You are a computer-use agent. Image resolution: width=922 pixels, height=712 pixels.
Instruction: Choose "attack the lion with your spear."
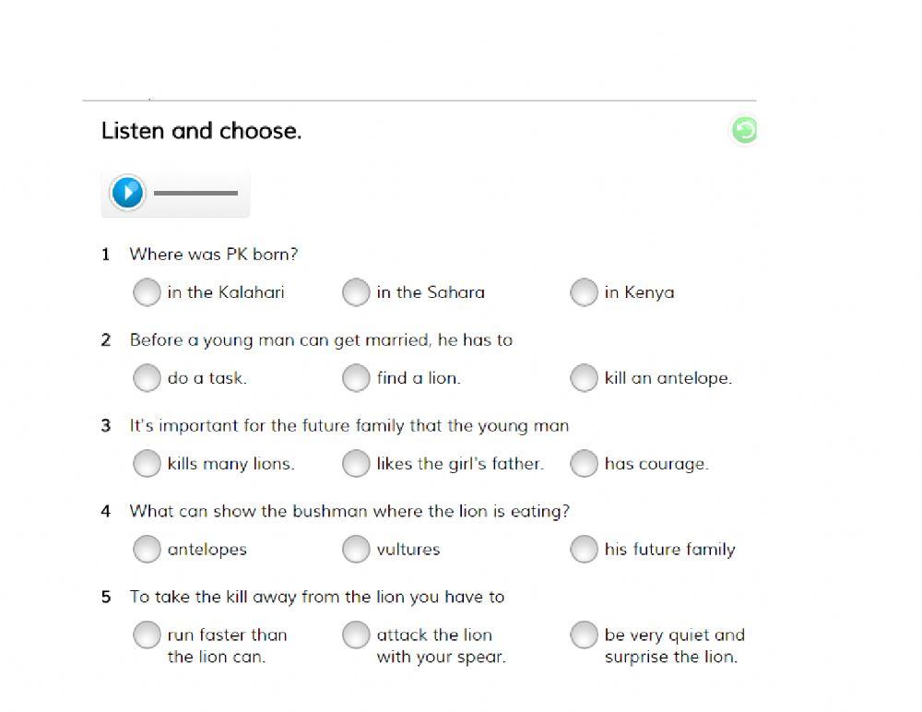[356, 635]
